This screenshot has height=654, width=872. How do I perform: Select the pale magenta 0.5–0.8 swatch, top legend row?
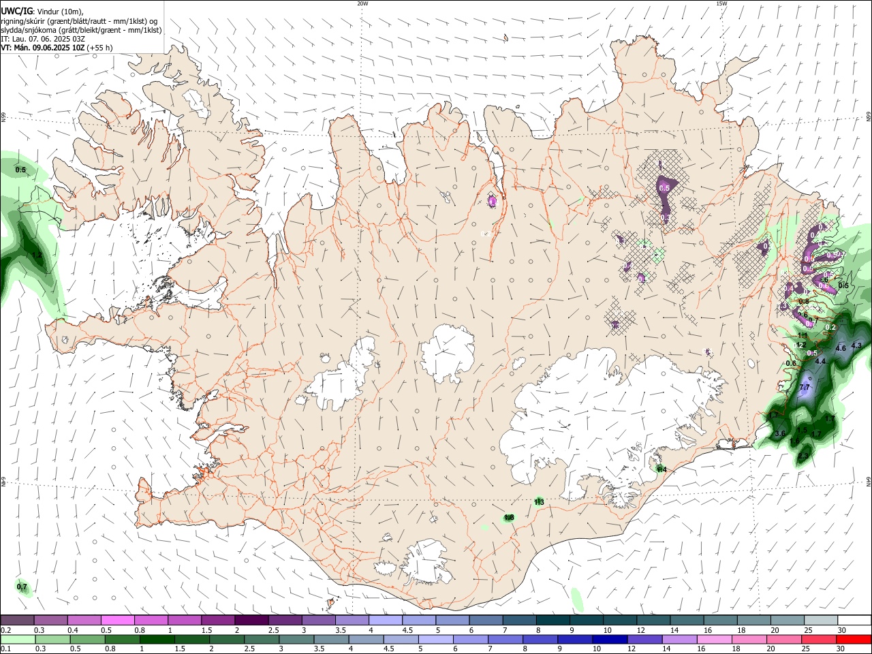coord(117,621)
